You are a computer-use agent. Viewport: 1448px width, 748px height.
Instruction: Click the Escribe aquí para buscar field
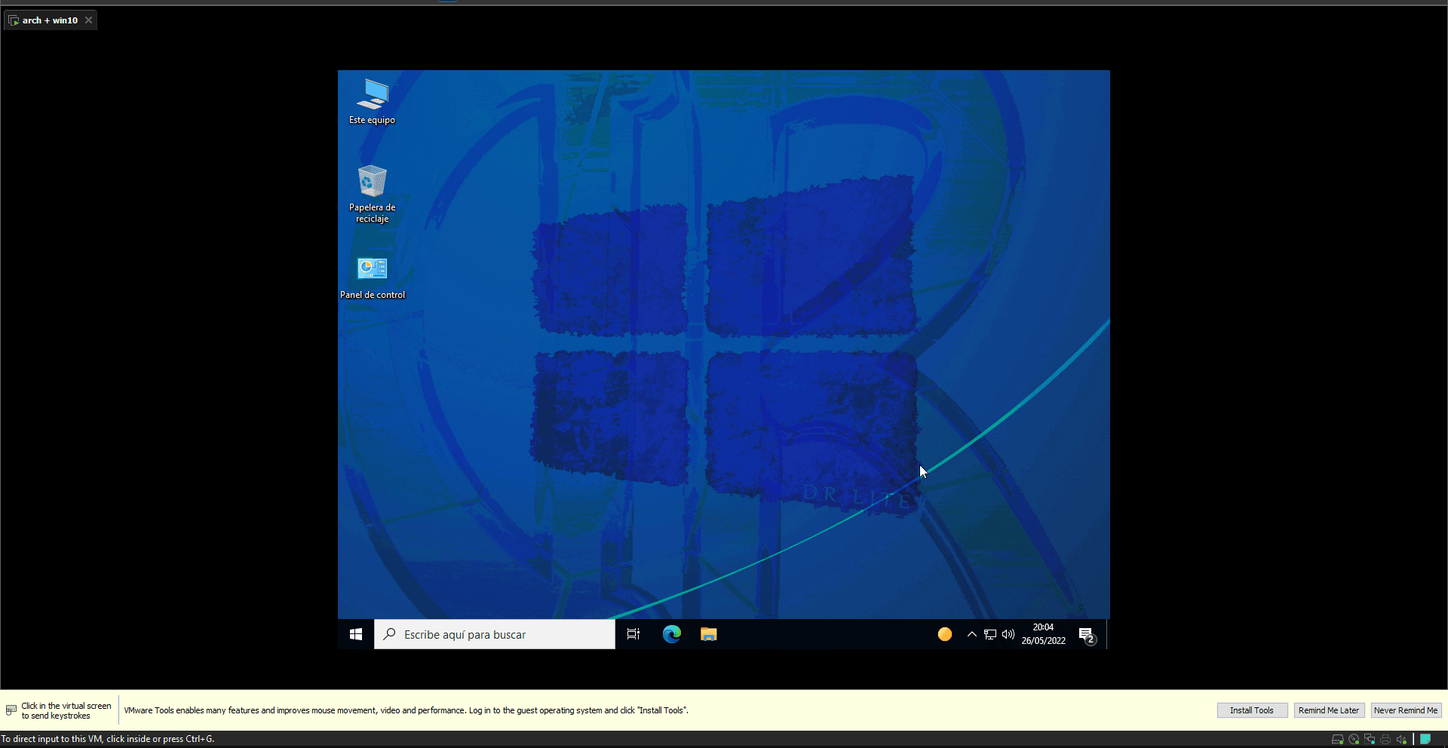click(x=495, y=634)
